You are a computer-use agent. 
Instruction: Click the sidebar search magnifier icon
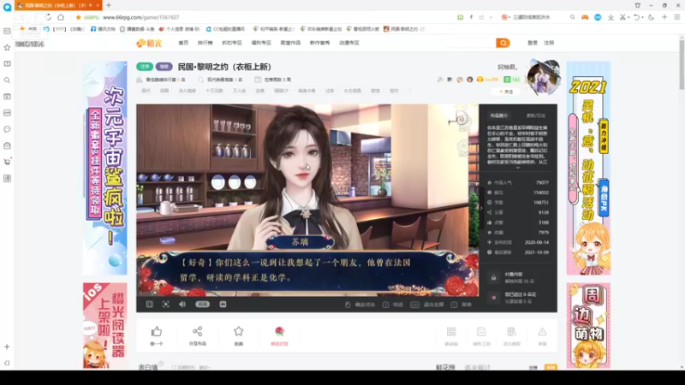(x=7, y=80)
